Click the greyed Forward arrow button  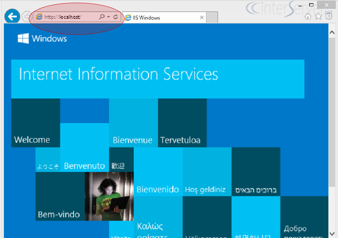pos(27,17)
